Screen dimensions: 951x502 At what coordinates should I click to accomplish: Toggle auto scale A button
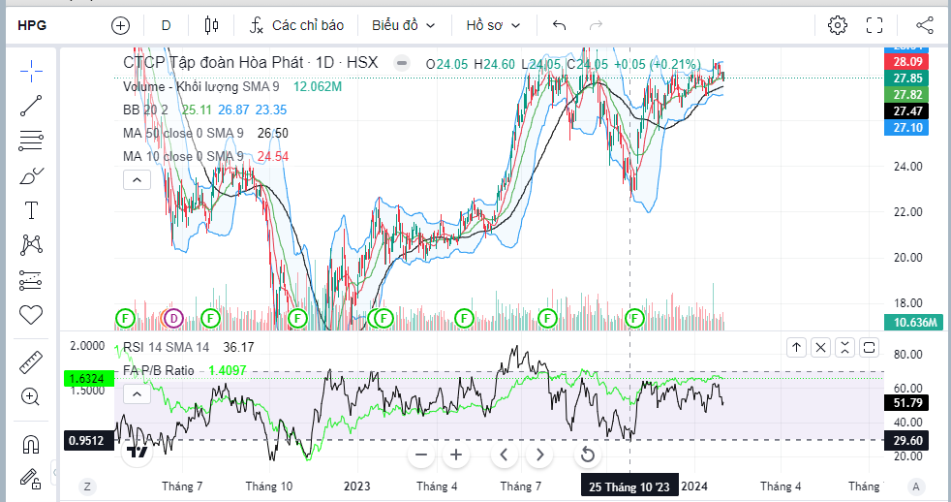(x=916, y=486)
